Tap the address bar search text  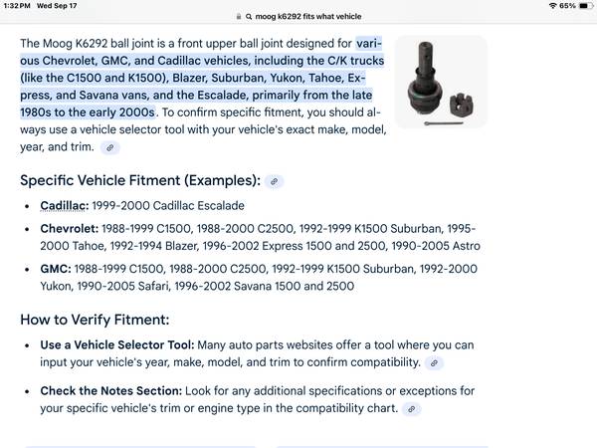[x=305, y=17]
